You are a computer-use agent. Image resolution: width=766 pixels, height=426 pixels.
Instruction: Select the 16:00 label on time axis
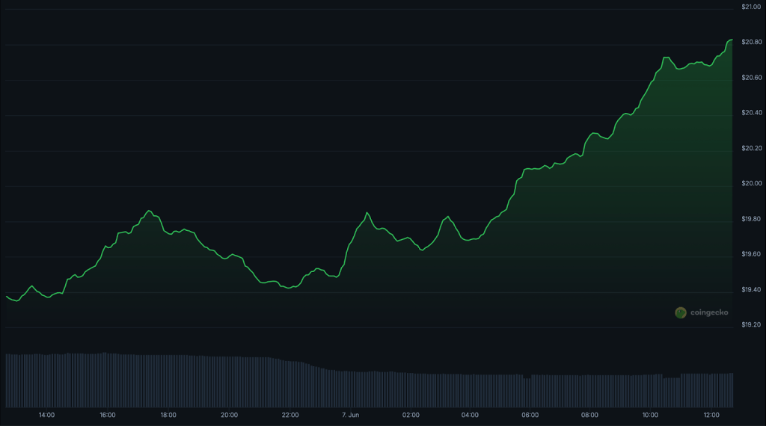pos(107,415)
